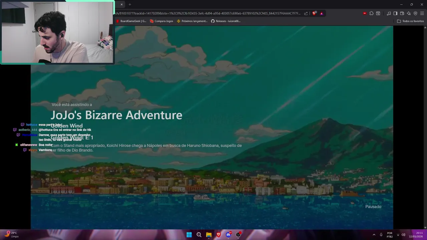Open Brave VPN shield icon

(415, 13)
